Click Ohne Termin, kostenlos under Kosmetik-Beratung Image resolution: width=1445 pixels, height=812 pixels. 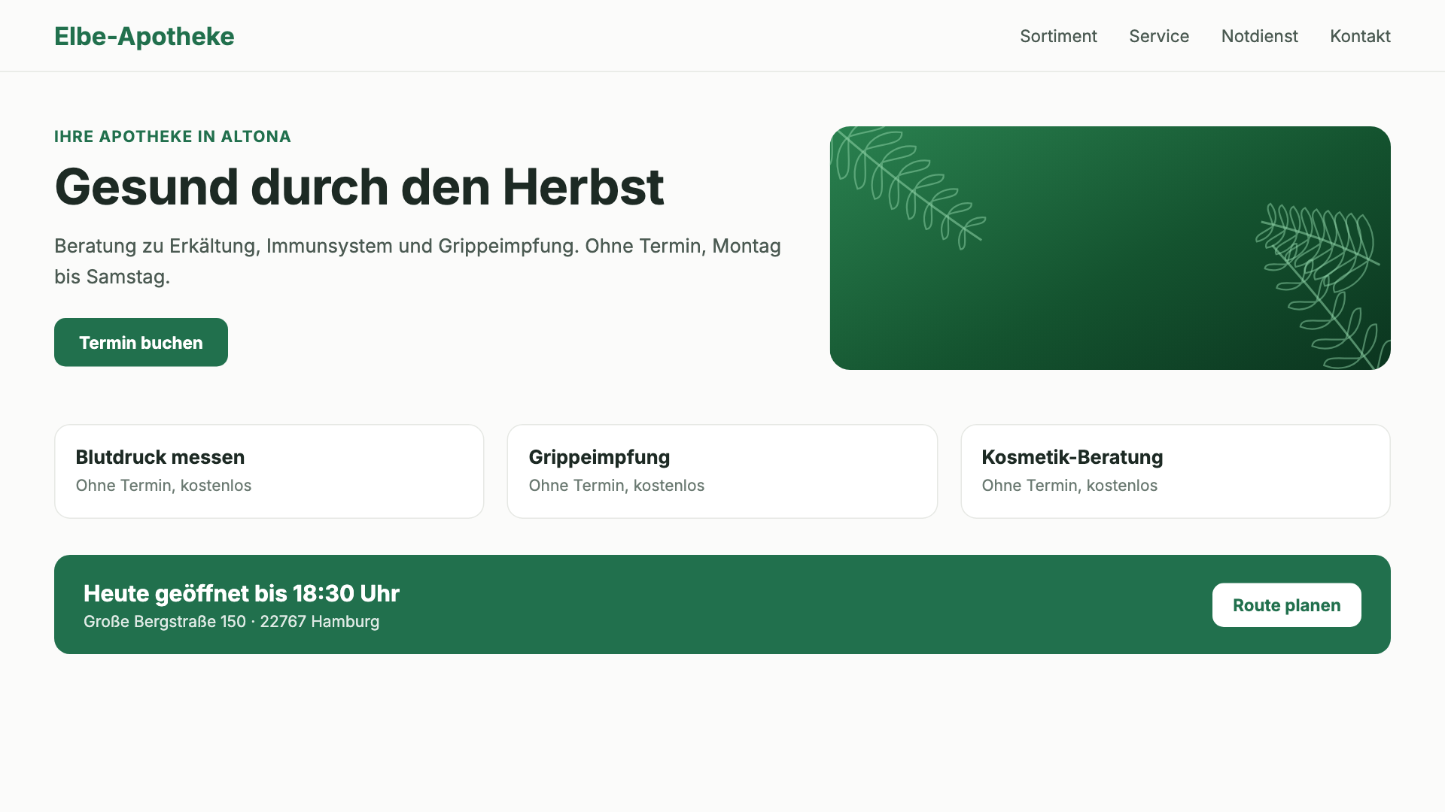(1069, 486)
